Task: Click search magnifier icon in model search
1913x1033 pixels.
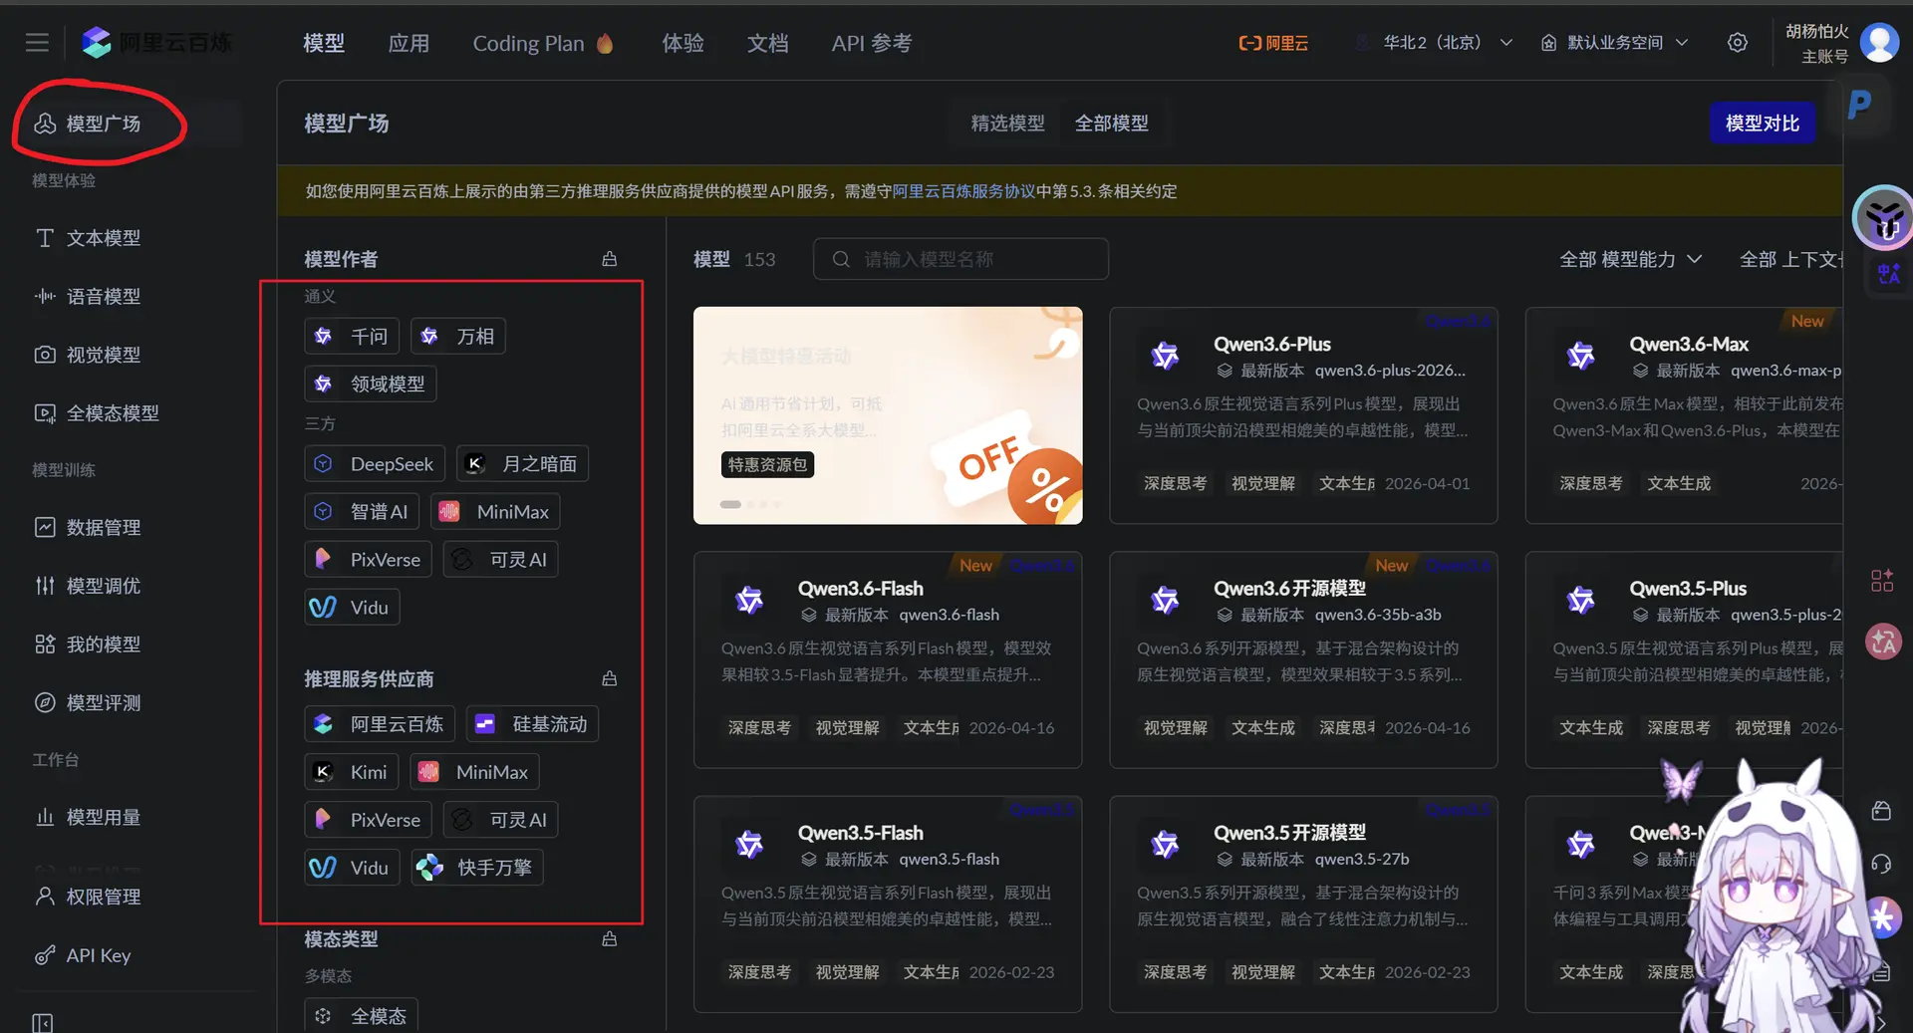Action: (x=841, y=259)
